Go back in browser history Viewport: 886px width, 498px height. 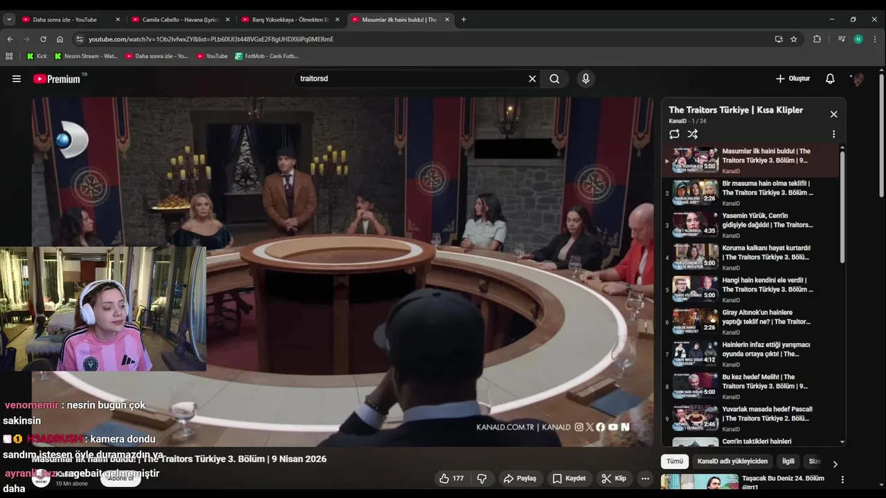[x=10, y=39]
